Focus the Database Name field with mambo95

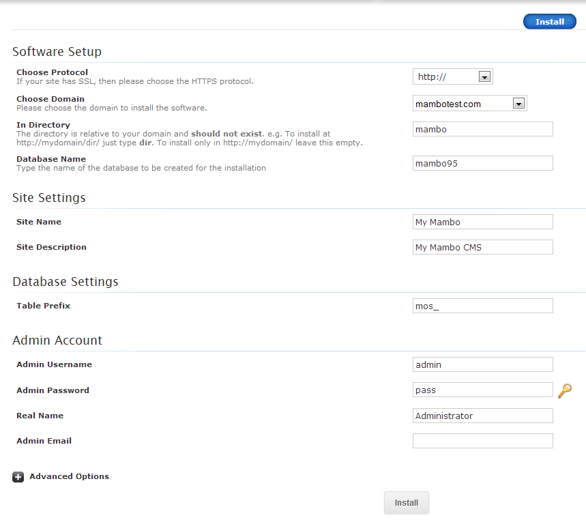(482, 163)
